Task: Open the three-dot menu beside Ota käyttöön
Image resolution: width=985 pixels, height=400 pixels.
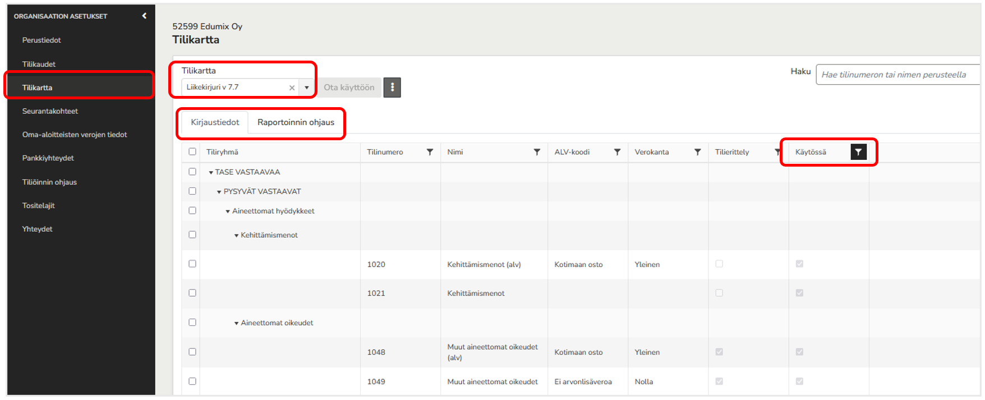Action: pyautogui.click(x=392, y=88)
